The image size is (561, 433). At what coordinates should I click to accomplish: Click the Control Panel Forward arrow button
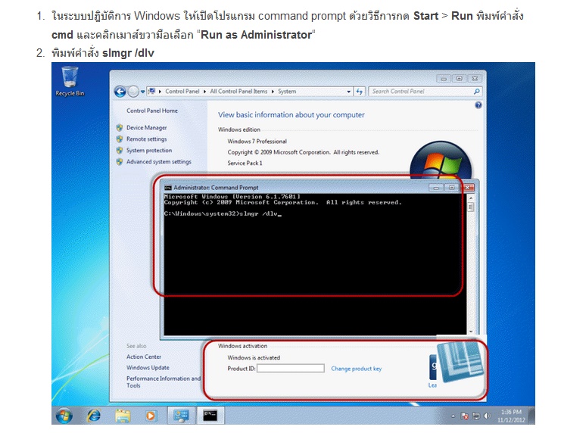[133, 92]
